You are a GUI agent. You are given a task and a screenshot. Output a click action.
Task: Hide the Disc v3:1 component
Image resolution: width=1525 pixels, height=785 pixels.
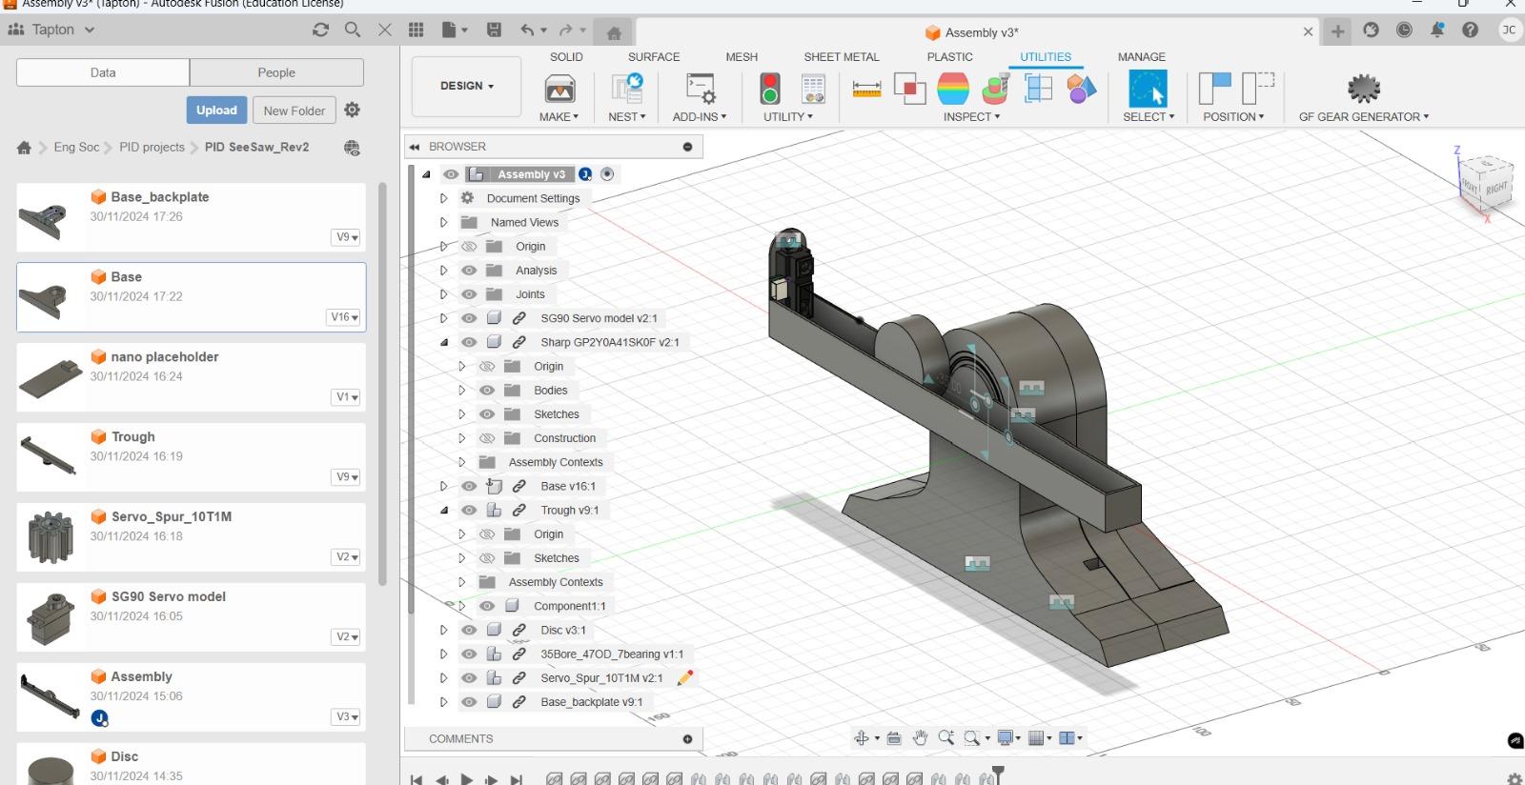[469, 630]
